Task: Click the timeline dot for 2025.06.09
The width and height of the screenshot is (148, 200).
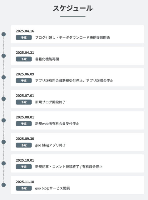Action: pyautogui.click(x=3, y=77)
